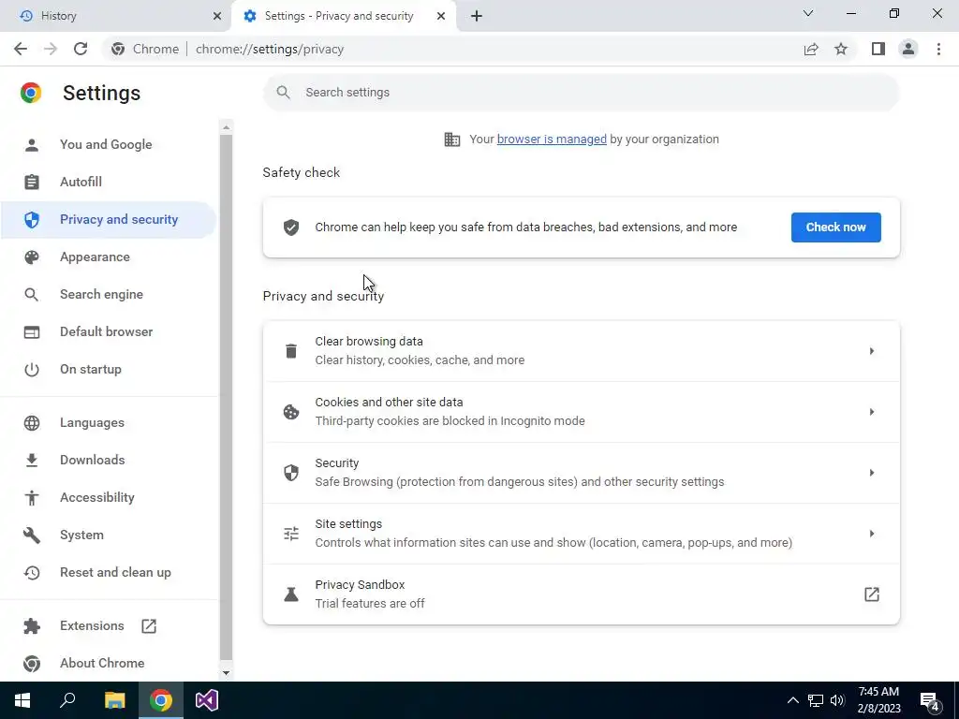Open the Chrome three-dot menu

coord(938,49)
